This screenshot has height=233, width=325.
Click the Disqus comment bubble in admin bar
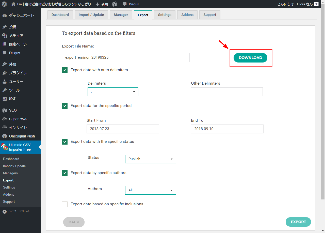coord(125,4)
